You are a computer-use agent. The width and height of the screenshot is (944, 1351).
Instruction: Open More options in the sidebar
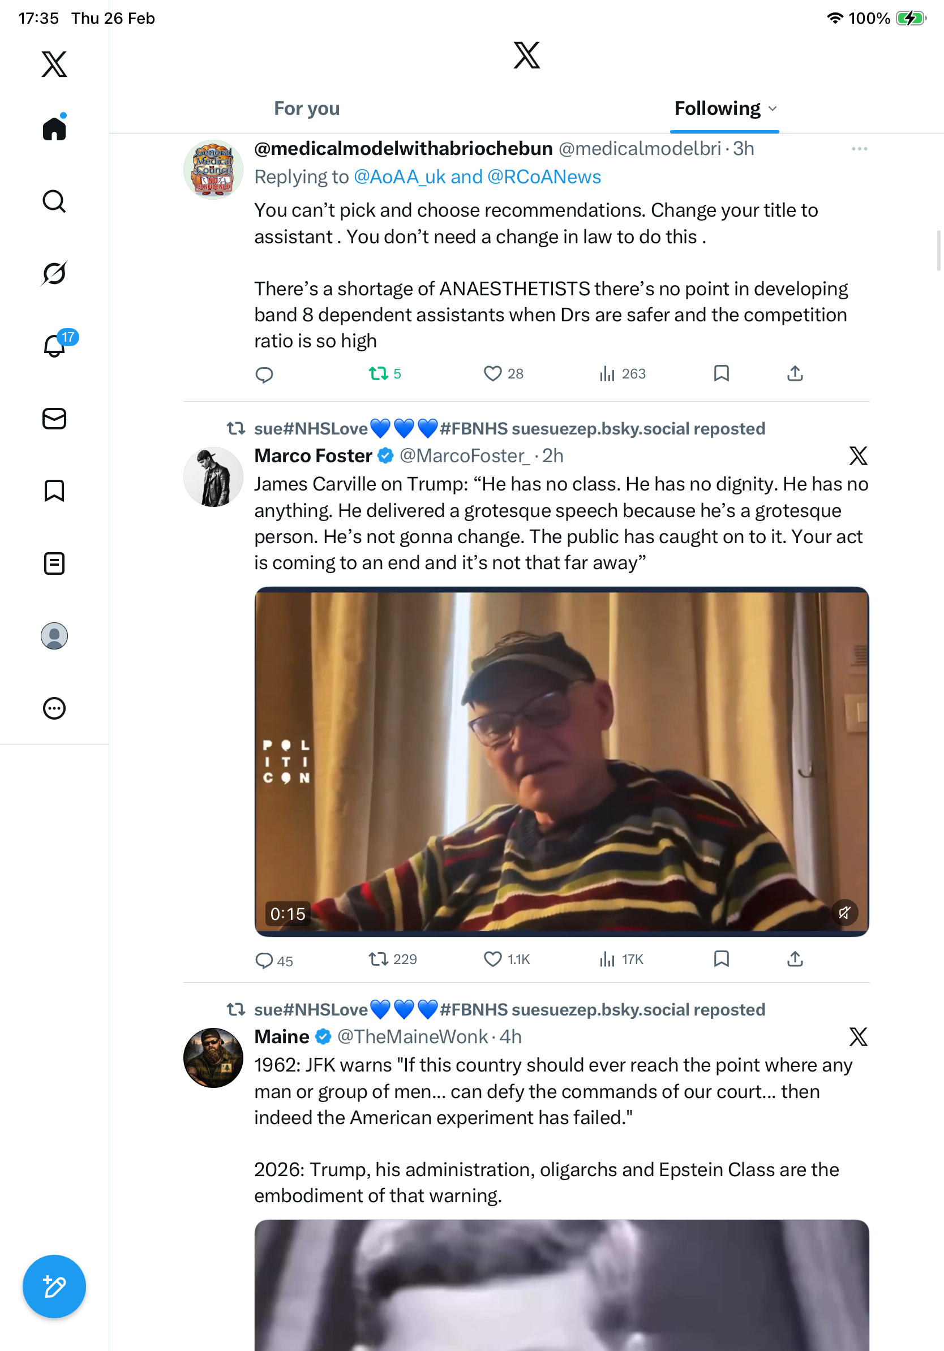tap(54, 708)
